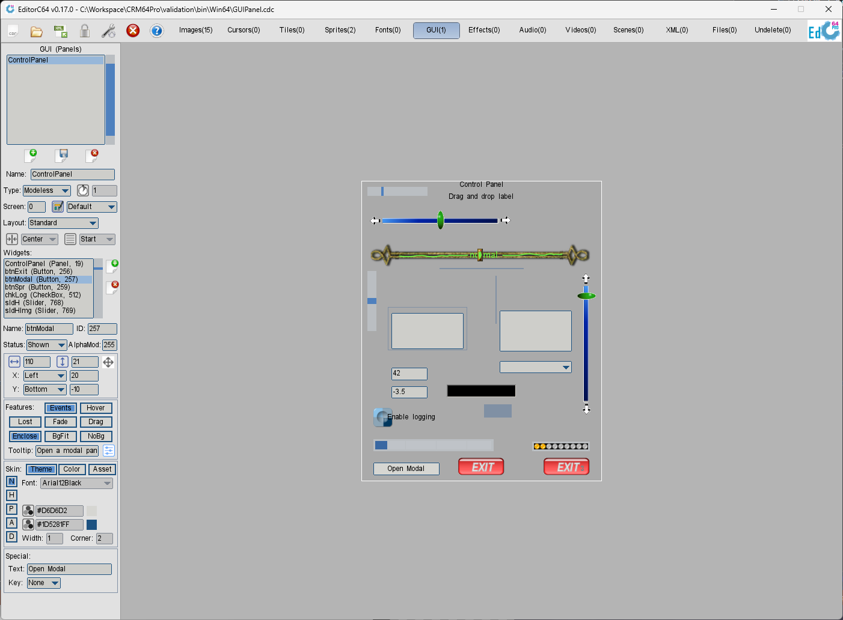
Task: Click the padlock icon in toolbar
Action: [85, 31]
